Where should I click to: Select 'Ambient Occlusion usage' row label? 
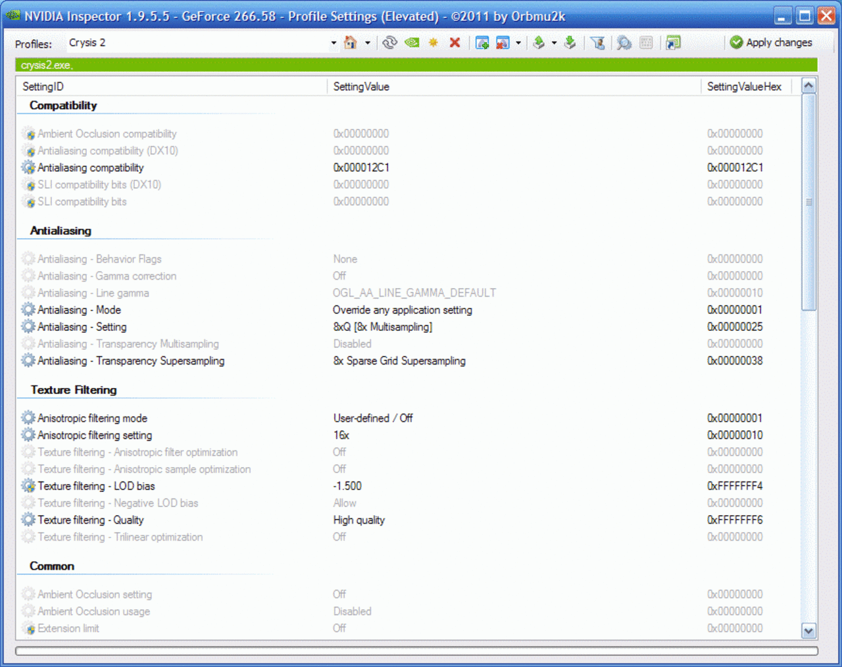[94, 612]
